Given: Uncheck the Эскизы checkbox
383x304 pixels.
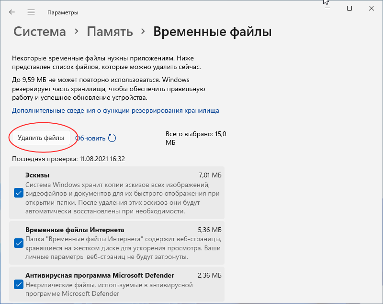Looking at the screenshot, I should 19,193.
